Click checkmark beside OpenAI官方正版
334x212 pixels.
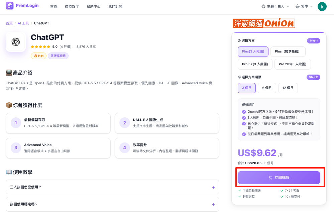[244, 112]
